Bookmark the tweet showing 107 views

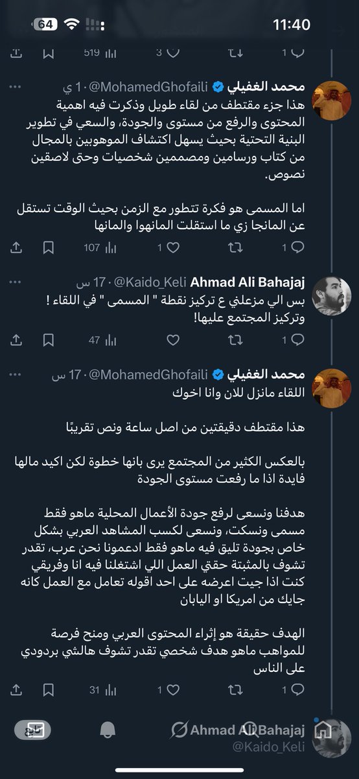pyautogui.click(x=48, y=247)
